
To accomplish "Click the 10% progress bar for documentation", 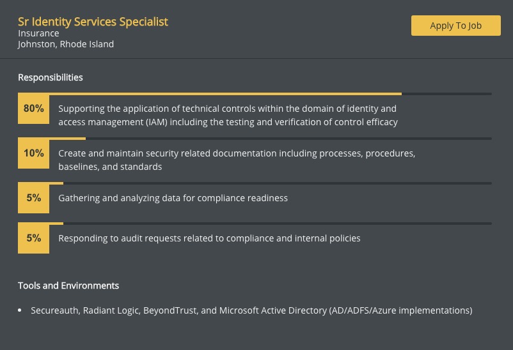I will tap(255, 139).
